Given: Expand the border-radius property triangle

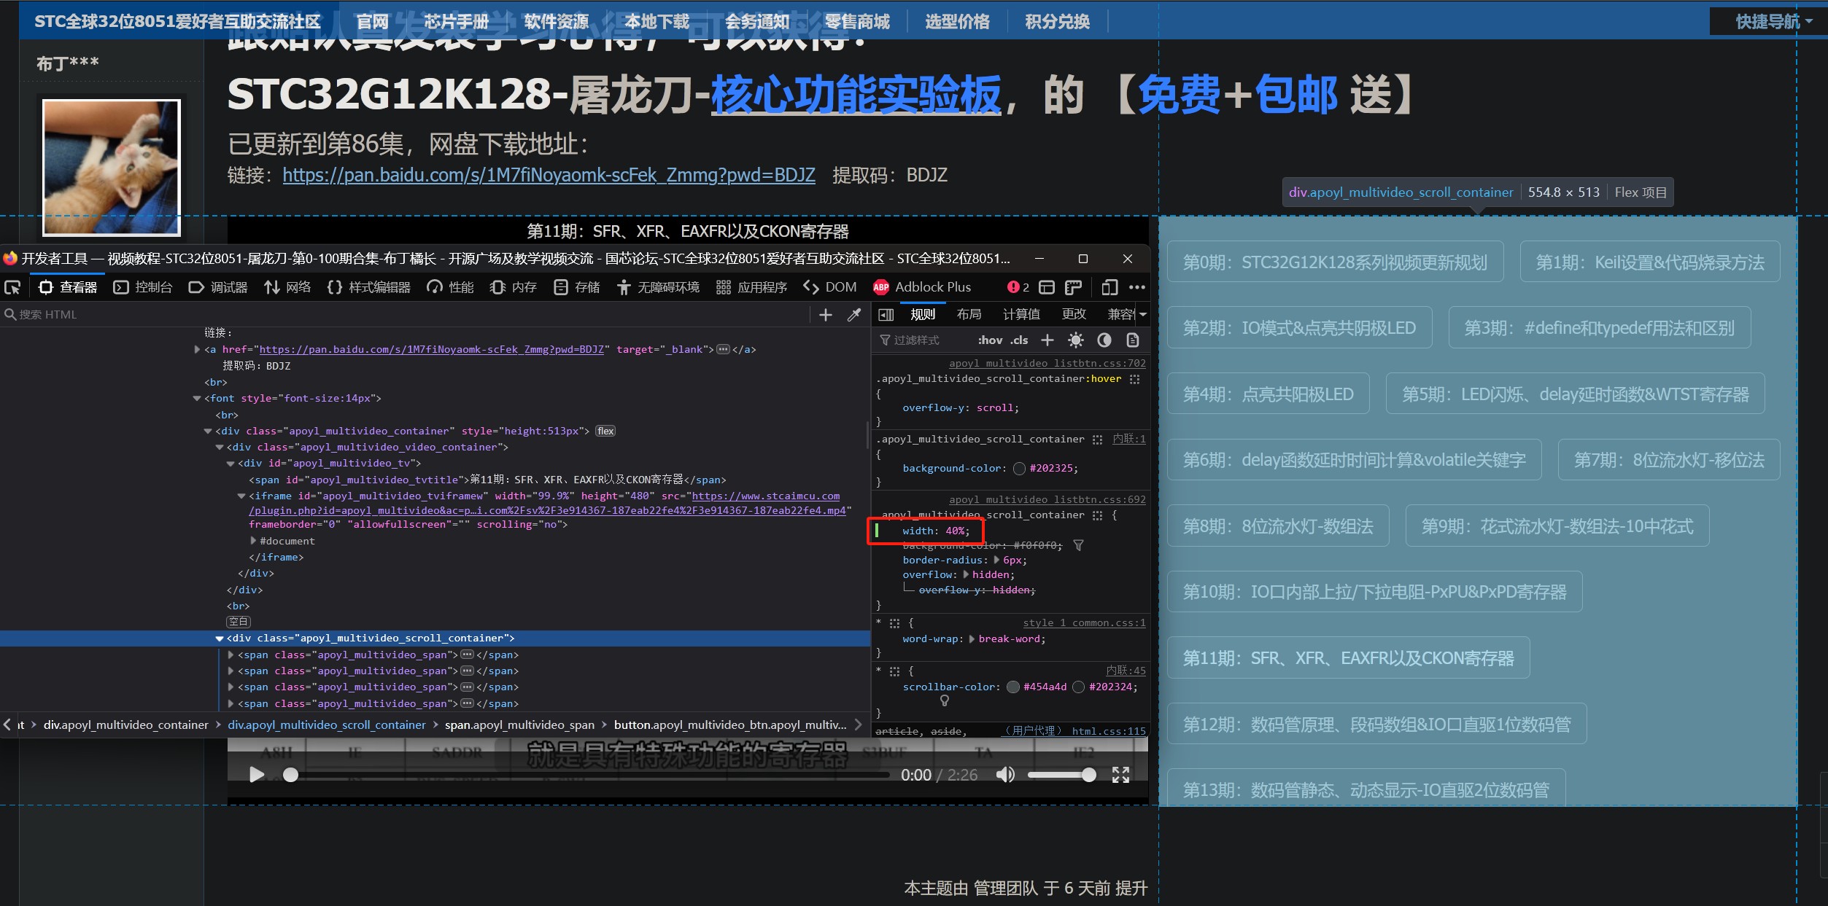Looking at the screenshot, I should [996, 560].
